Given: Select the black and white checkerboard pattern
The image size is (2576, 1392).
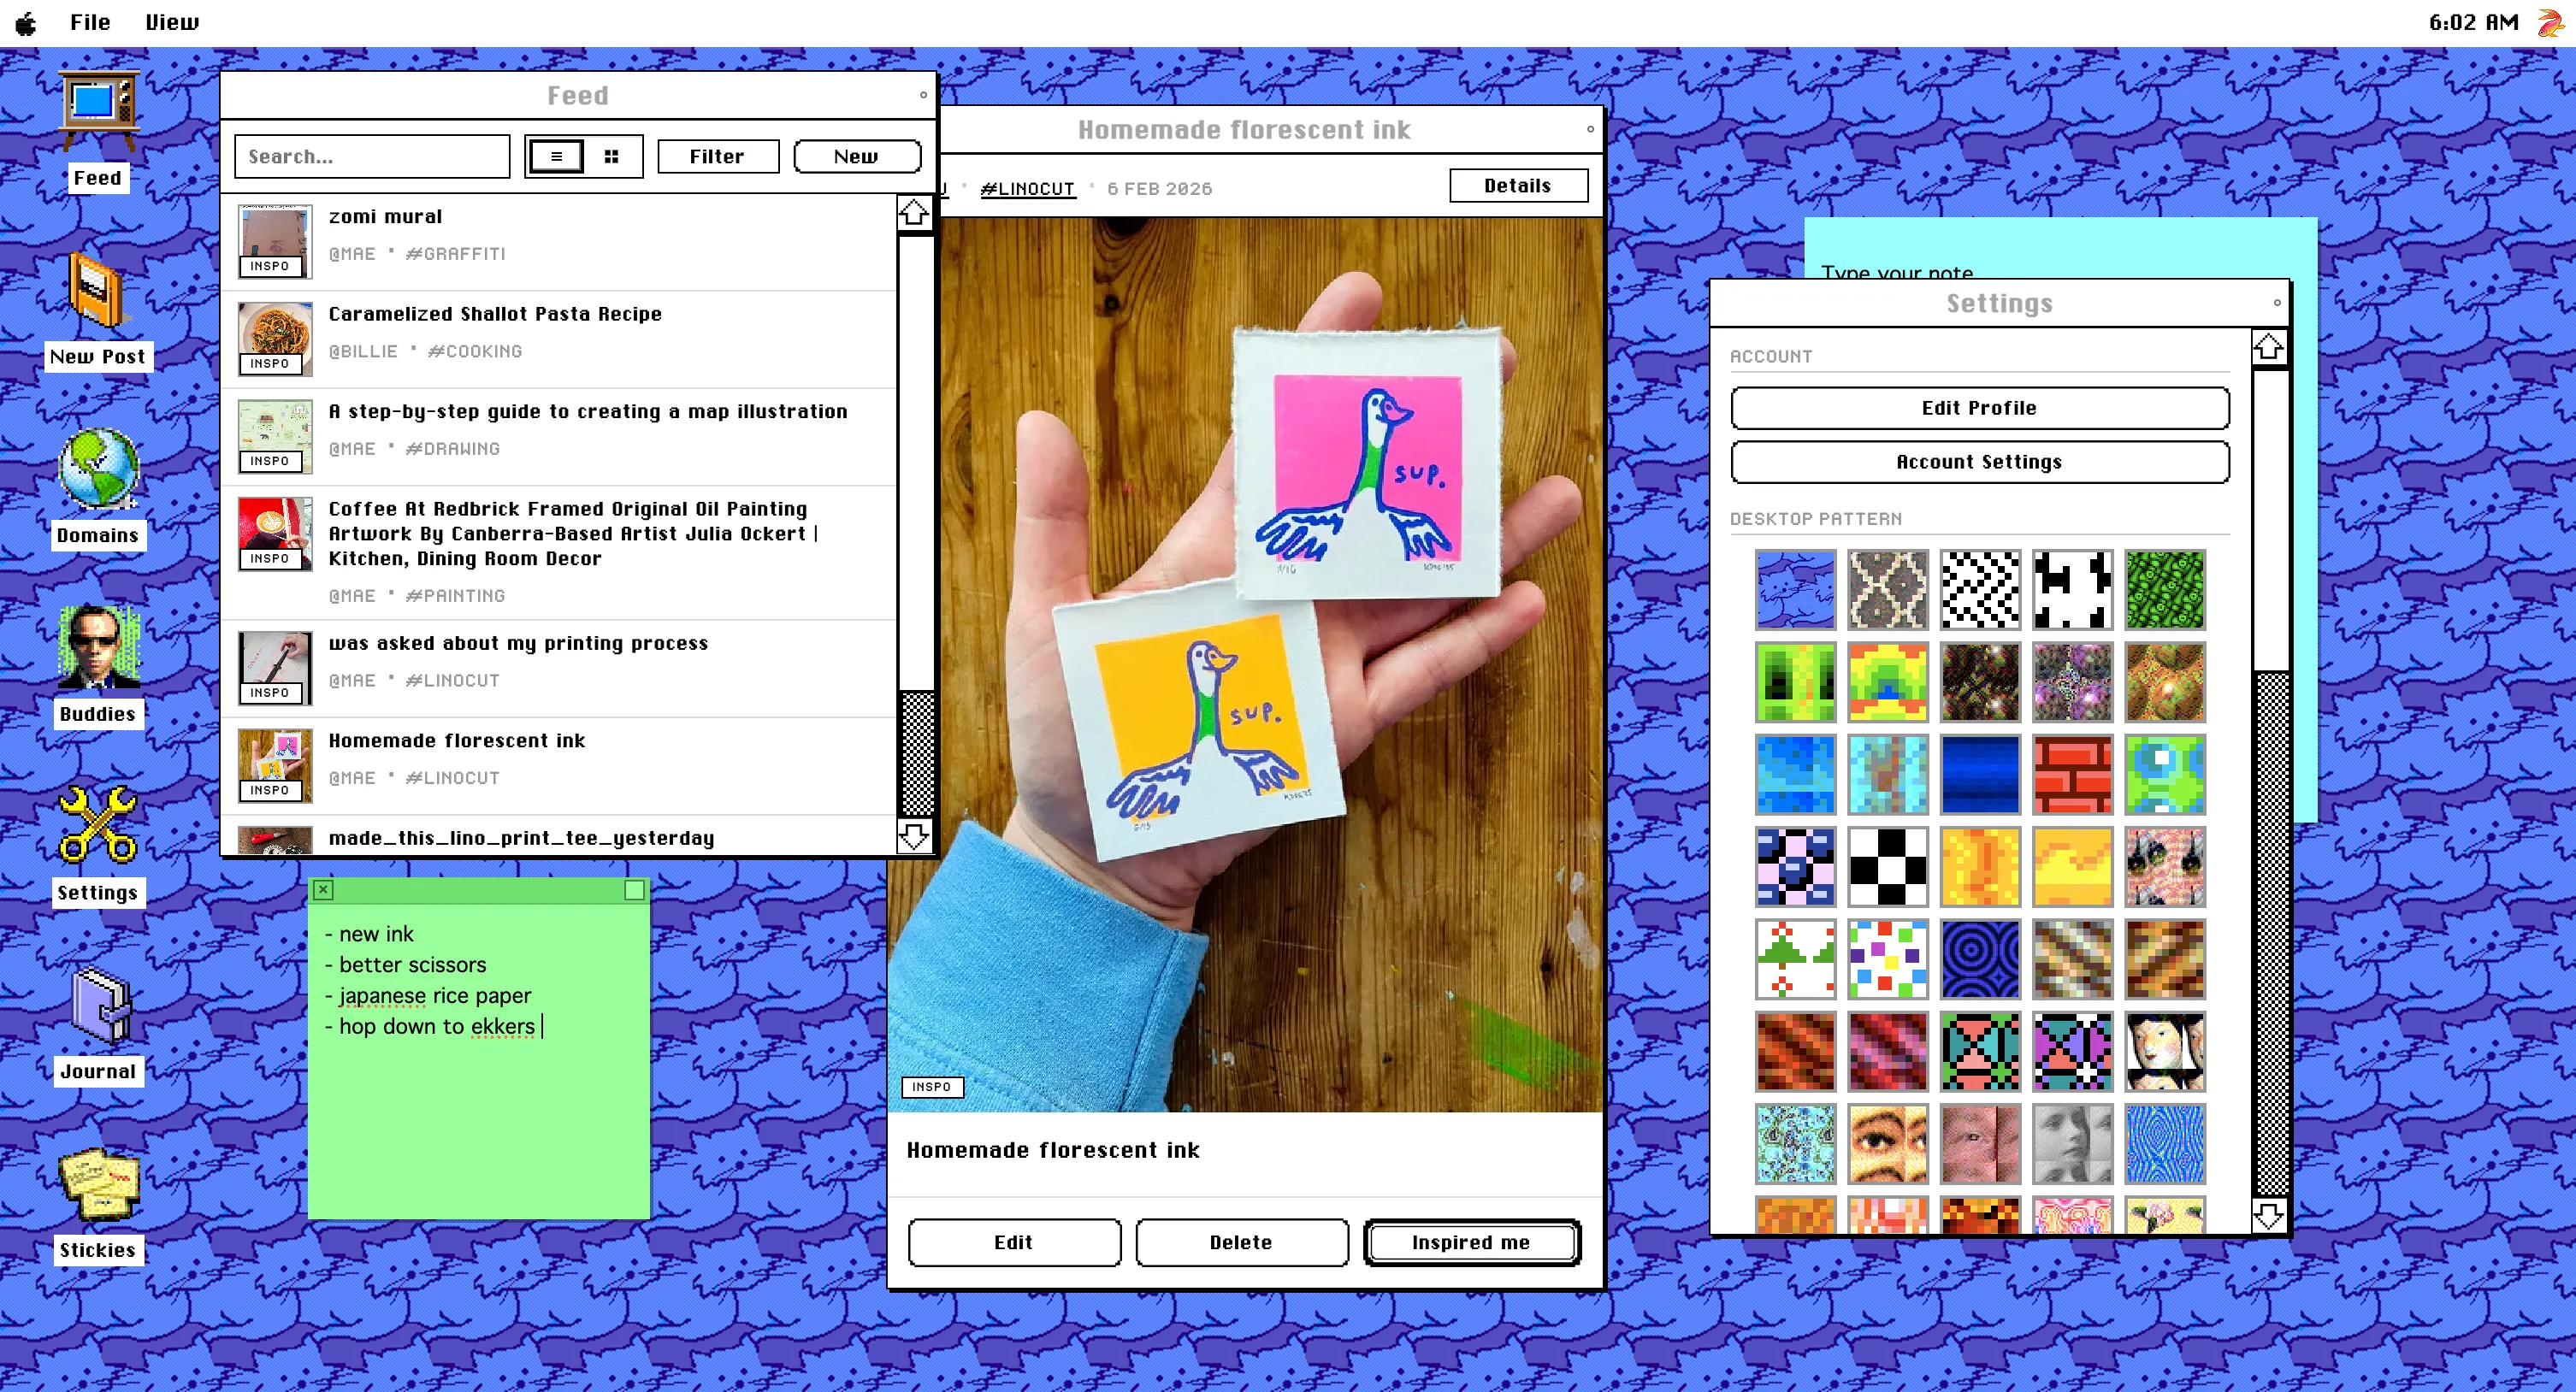Looking at the screenshot, I should [x=1980, y=589].
